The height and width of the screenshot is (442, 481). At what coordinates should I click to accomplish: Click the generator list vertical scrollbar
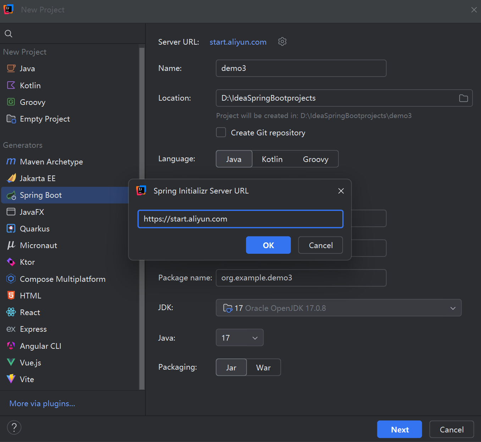142,218
